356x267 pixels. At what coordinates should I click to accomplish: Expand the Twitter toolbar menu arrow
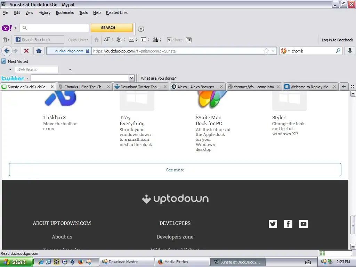tap(27, 78)
